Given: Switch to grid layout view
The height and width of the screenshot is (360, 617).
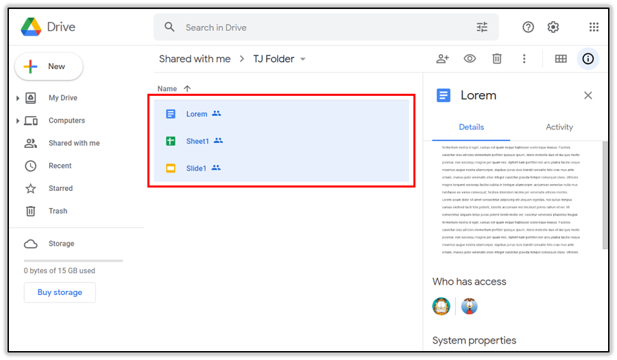Looking at the screenshot, I should pos(561,59).
